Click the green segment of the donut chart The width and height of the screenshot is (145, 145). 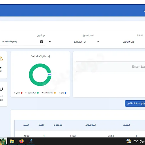[x=31, y=75]
